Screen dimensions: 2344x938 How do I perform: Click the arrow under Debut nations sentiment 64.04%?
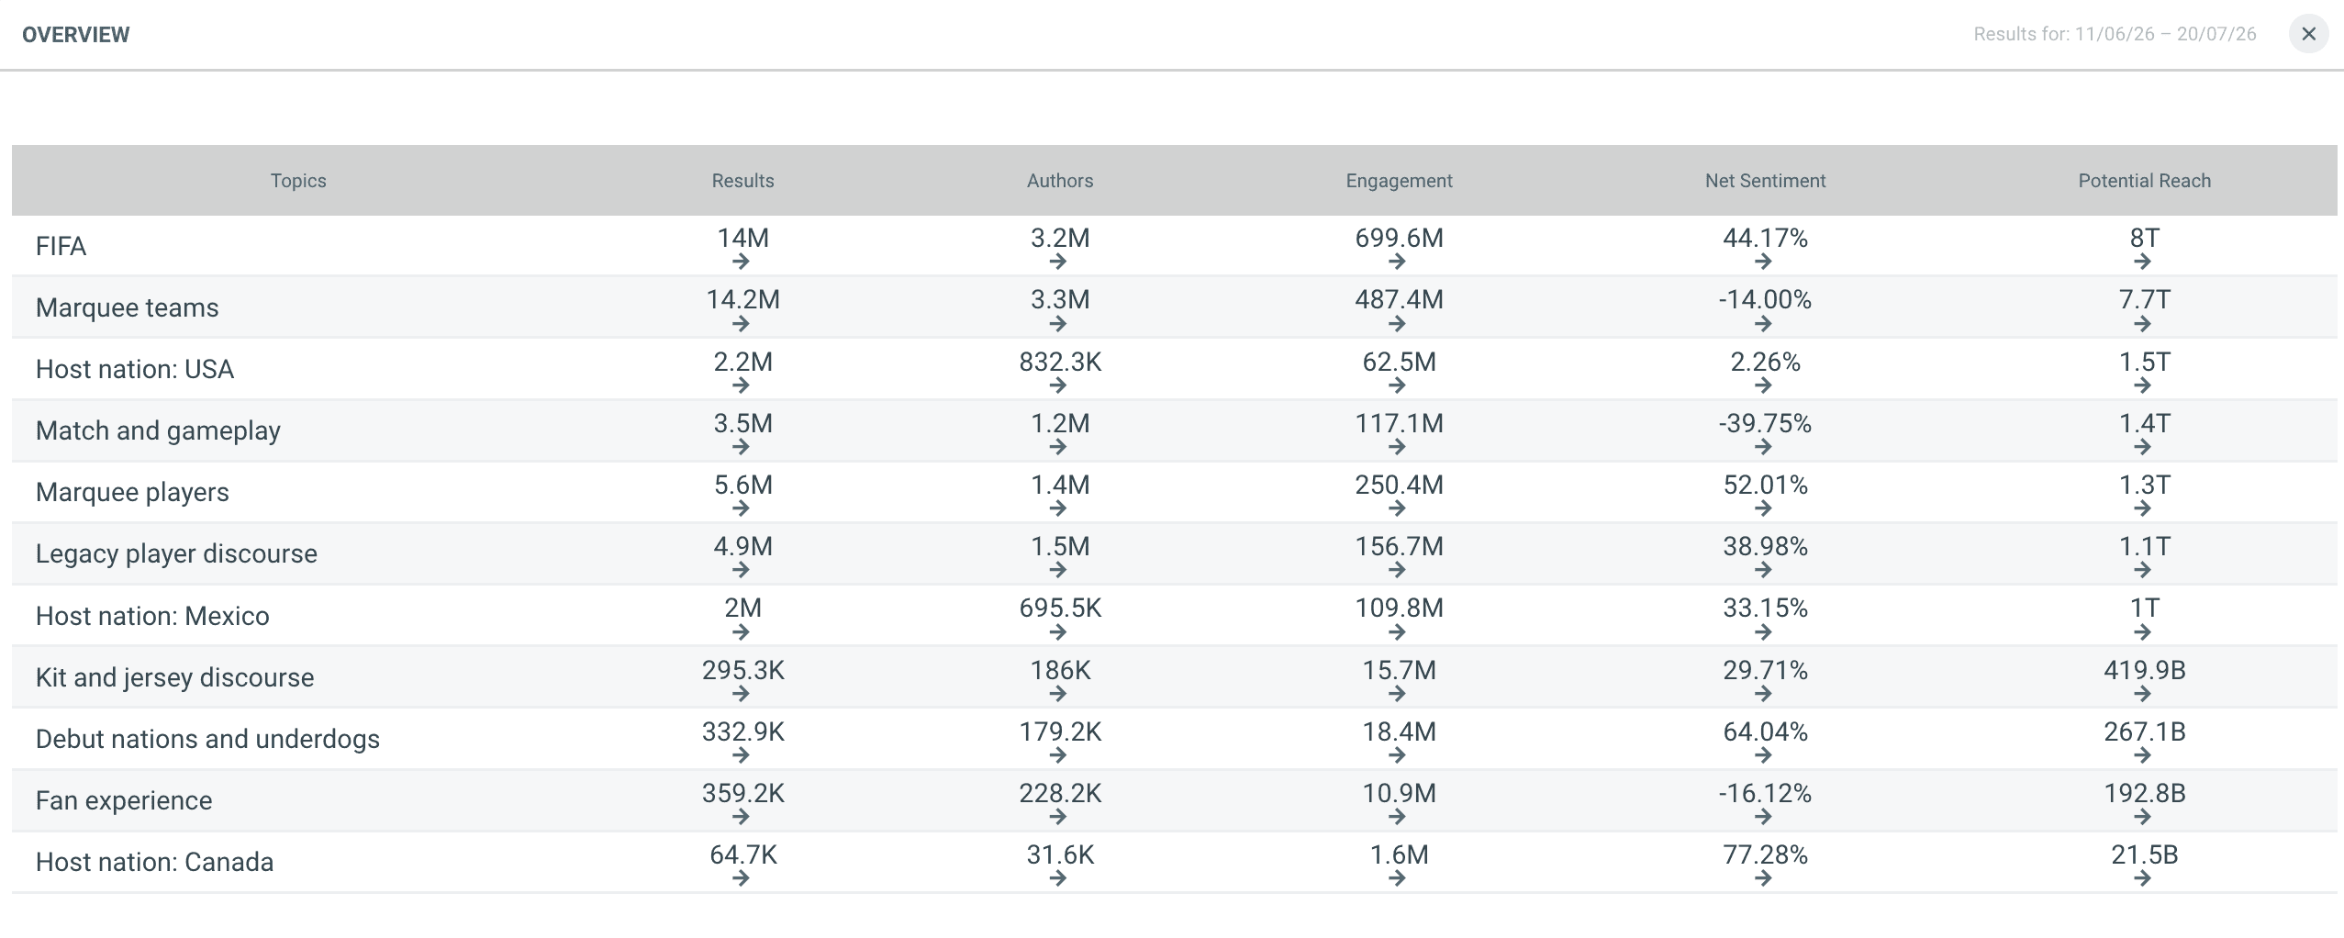1763,755
